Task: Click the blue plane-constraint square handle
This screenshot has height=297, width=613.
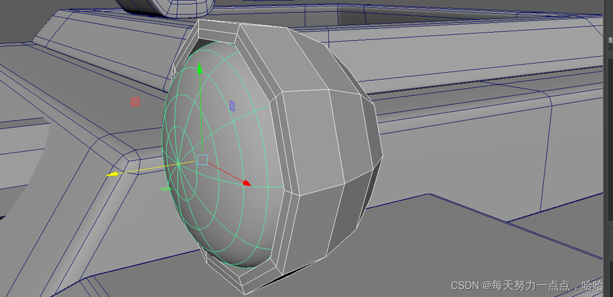Action: 232,106
